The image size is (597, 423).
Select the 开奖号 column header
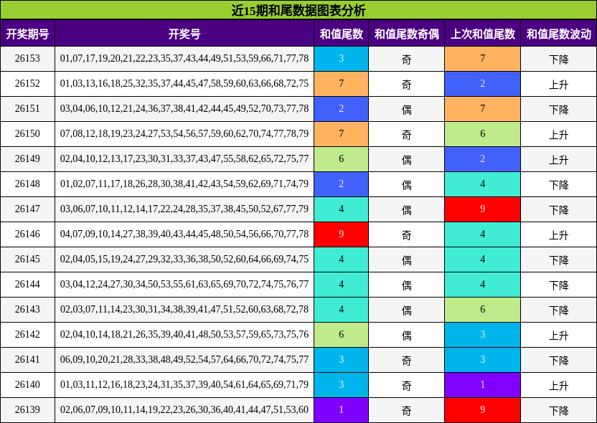pos(184,34)
